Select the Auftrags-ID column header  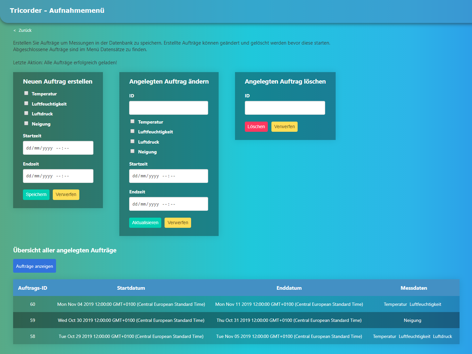coord(33,288)
